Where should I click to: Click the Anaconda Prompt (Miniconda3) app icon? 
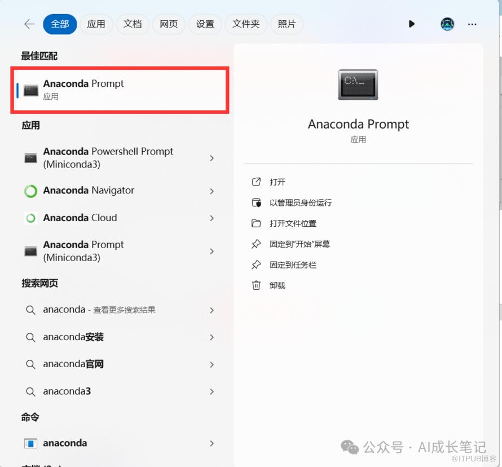point(30,251)
